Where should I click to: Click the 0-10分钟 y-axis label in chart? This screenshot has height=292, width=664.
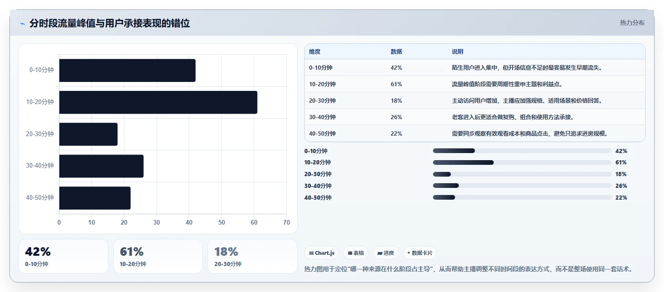(41, 70)
